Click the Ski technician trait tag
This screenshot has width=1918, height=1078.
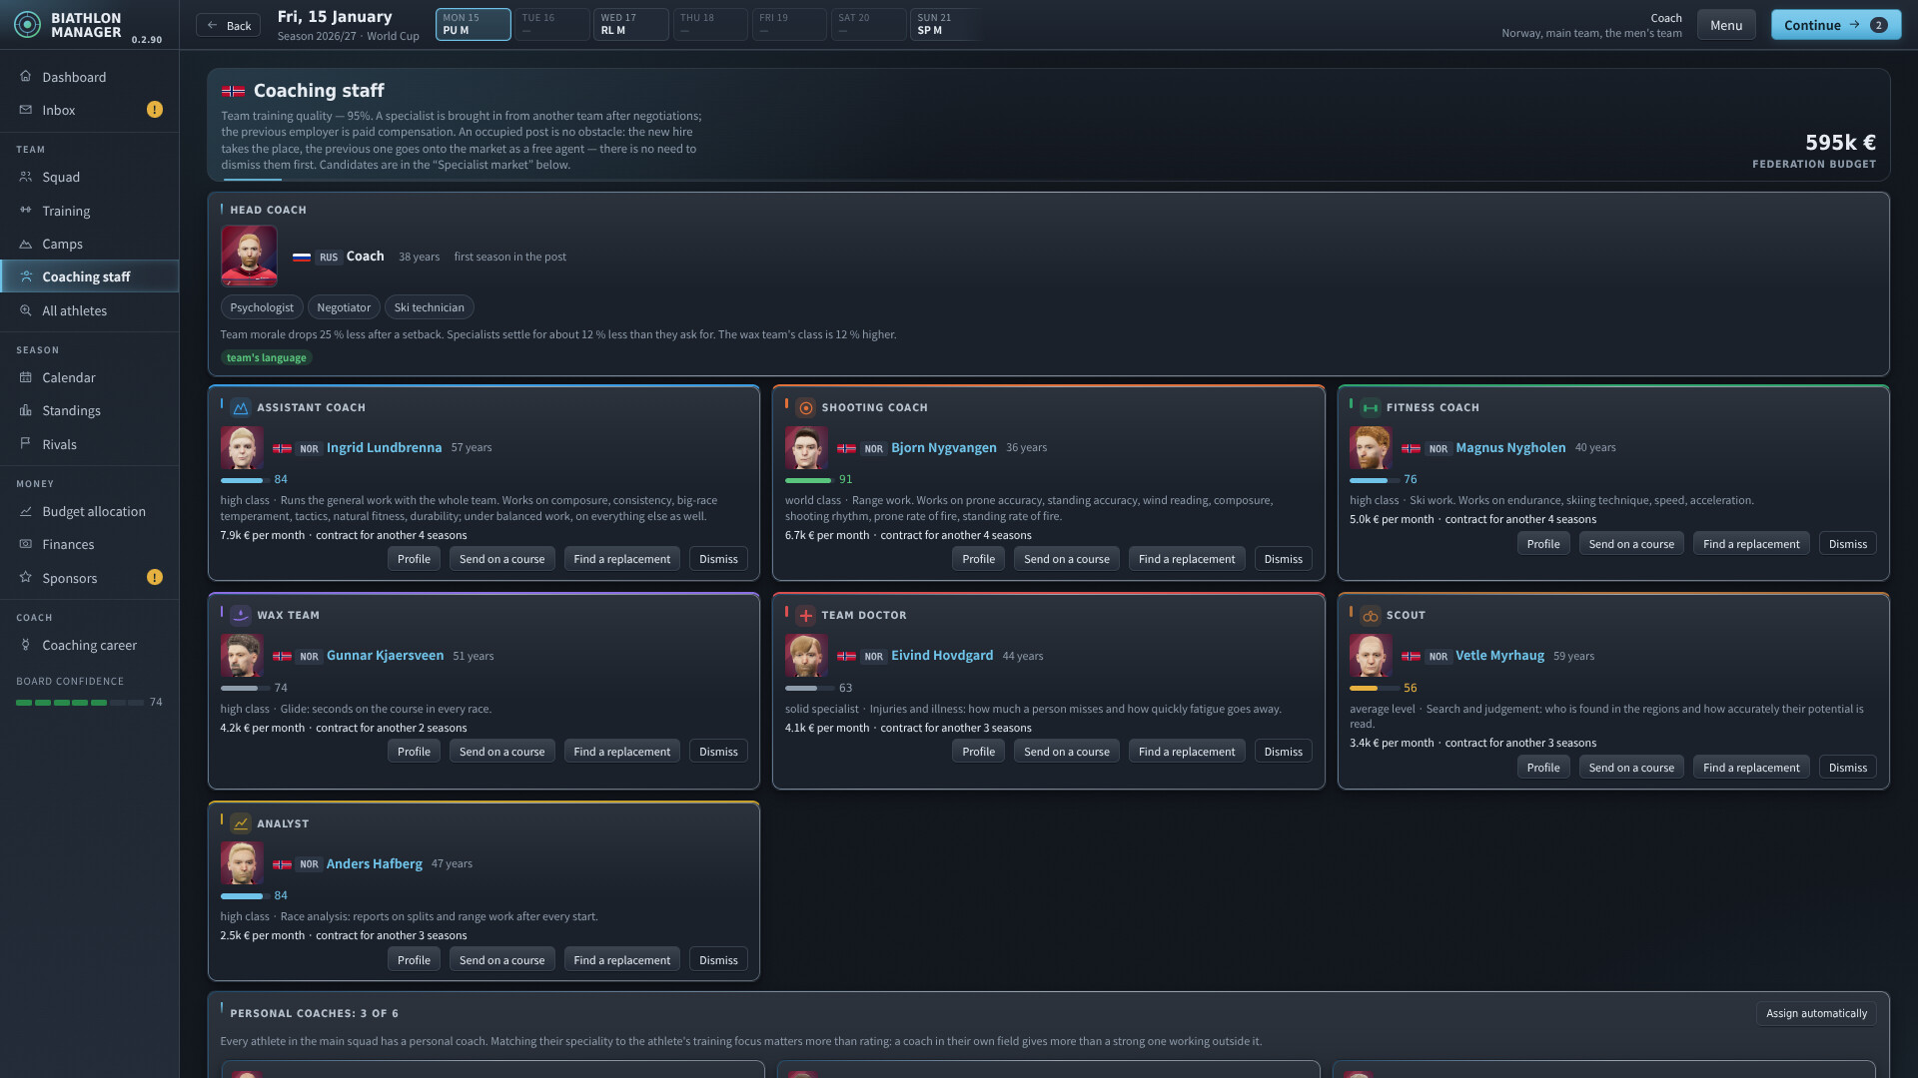(429, 307)
